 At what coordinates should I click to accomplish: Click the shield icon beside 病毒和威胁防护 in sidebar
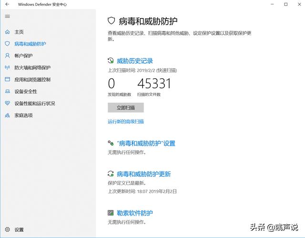pyautogui.click(x=8, y=44)
